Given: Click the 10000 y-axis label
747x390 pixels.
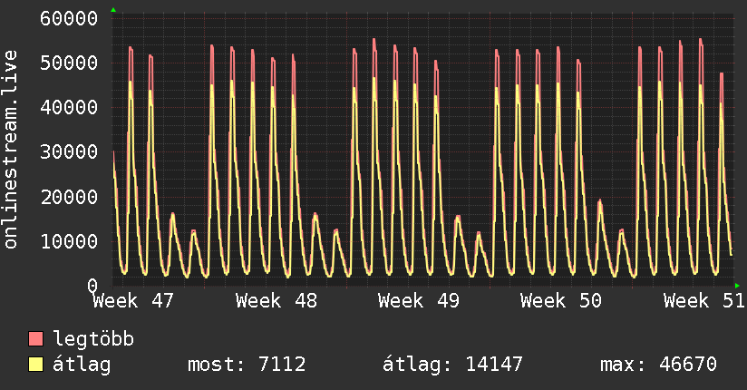Looking at the screenshot, I should (69, 242).
